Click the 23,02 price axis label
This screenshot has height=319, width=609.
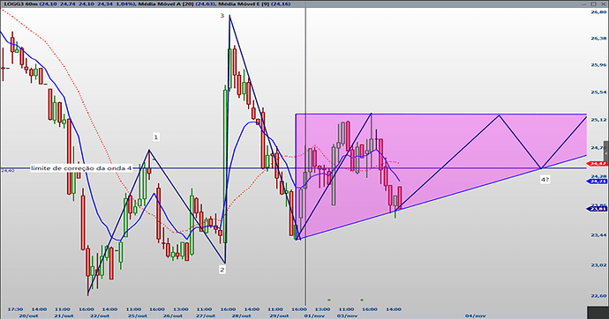(598, 265)
